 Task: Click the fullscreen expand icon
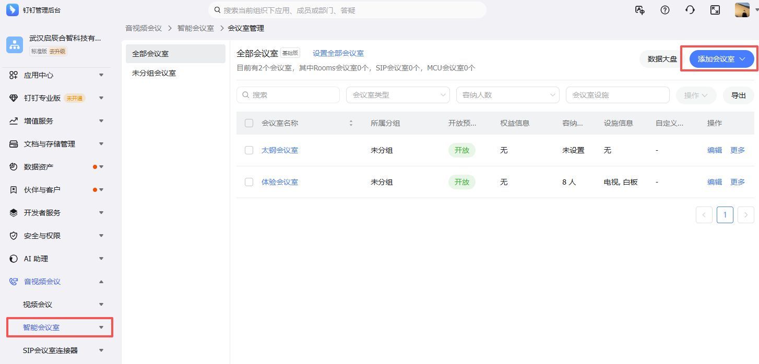pos(715,10)
